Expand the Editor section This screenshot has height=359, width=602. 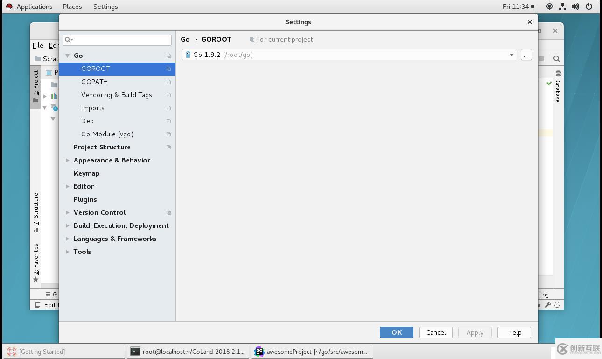click(x=68, y=186)
